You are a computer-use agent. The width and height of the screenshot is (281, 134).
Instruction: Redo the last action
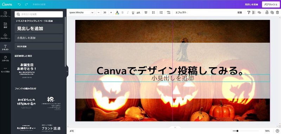click(x=26, y=4)
